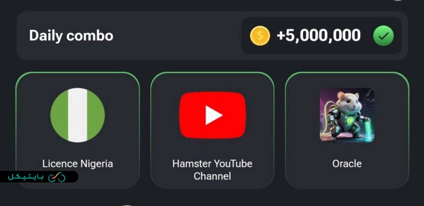Screen dimensions: 424x206
Task: Open the Licence Nigeria combo card
Action: click(x=77, y=130)
